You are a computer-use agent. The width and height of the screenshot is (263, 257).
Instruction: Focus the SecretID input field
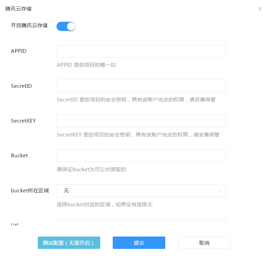pyautogui.click(x=141, y=86)
